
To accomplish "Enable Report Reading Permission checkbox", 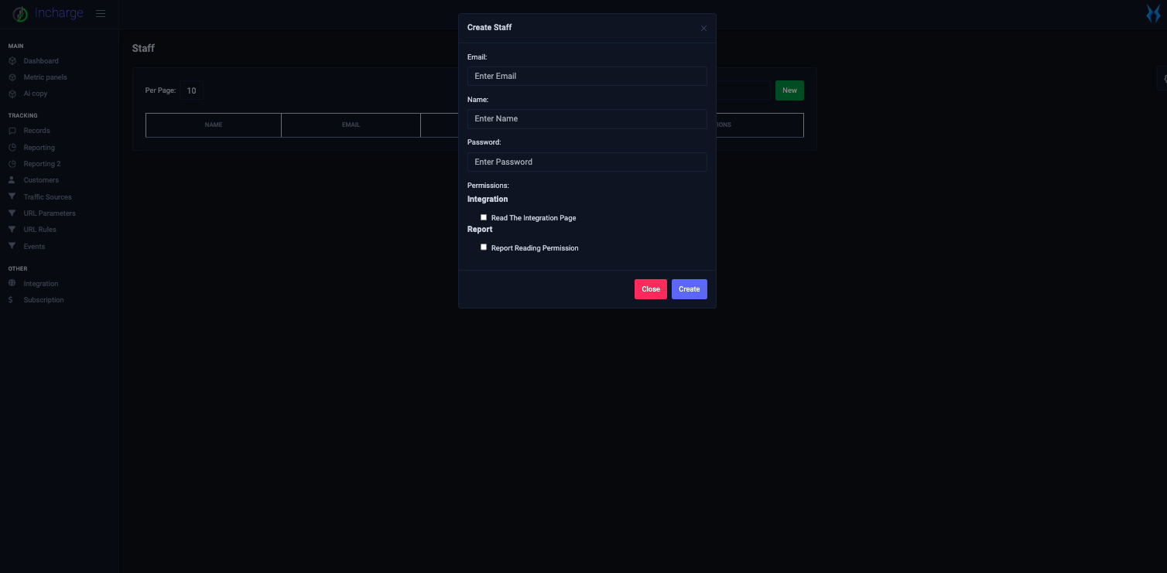I will [484, 247].
